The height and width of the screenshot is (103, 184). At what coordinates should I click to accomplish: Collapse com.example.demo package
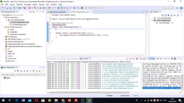click(6, 20)
